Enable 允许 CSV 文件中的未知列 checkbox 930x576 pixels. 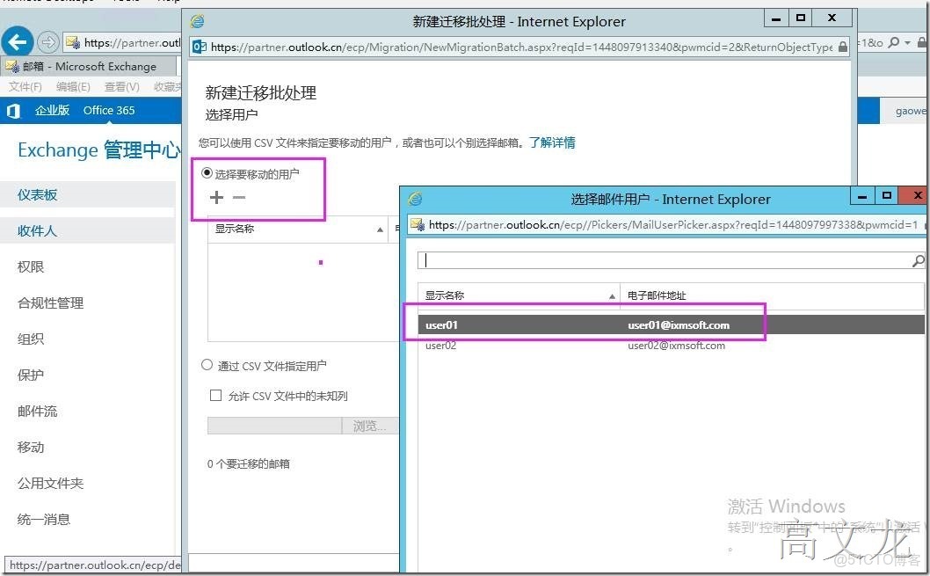tap(215, 395)
